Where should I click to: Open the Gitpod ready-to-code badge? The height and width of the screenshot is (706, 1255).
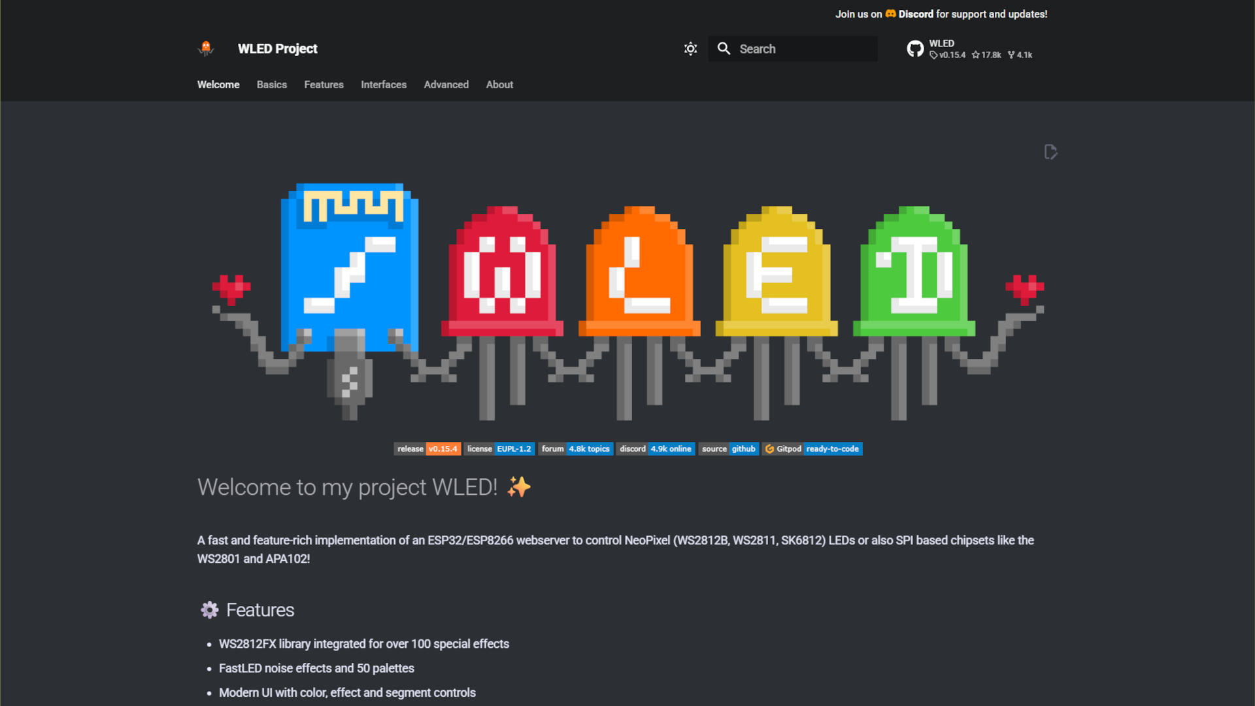pos(812,449)
